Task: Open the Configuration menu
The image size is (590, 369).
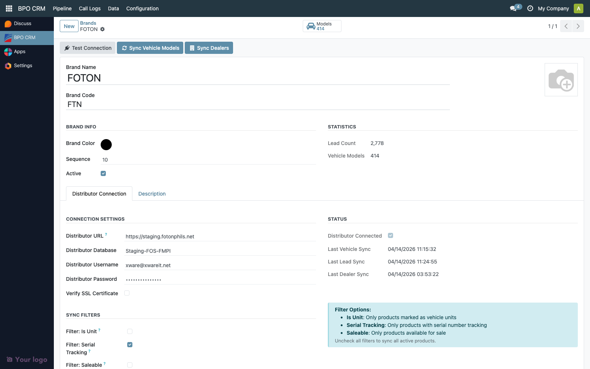Action: (x=142, y=8)
